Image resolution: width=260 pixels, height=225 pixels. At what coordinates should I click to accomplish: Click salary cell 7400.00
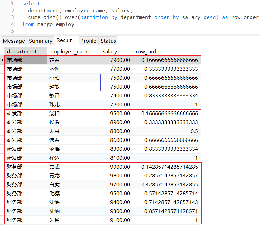pos(117,96)
